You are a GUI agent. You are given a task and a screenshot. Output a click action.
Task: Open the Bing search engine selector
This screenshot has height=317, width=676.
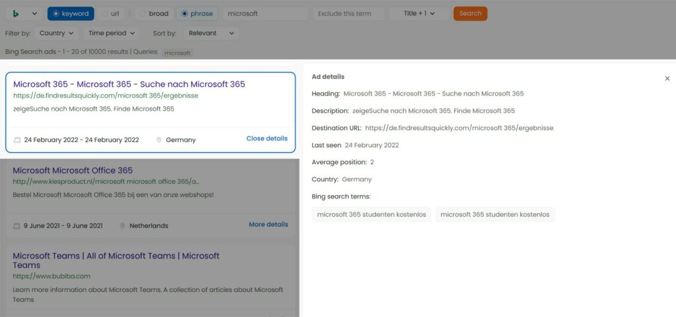(25, 14)
